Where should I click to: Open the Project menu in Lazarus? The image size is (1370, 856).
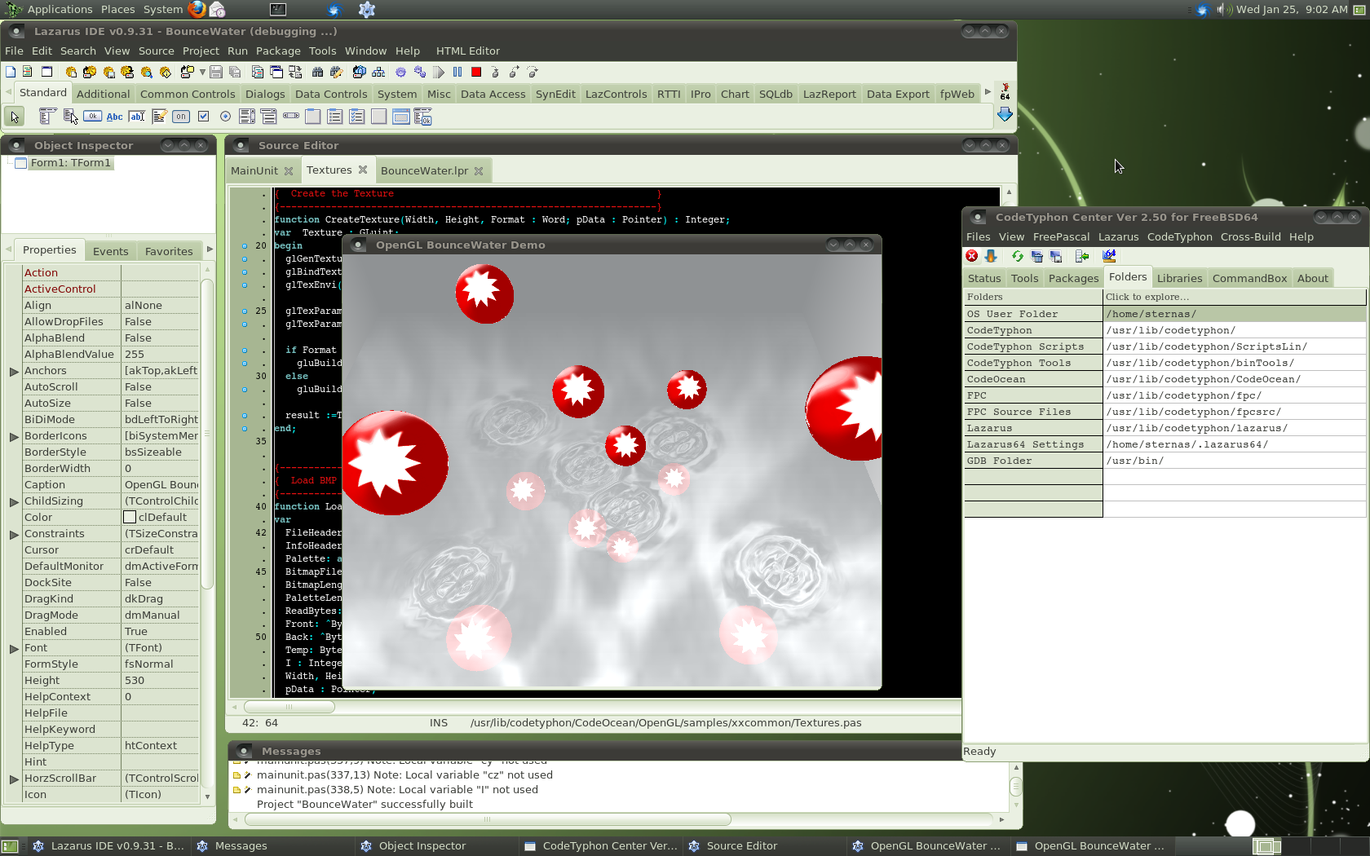201,51
